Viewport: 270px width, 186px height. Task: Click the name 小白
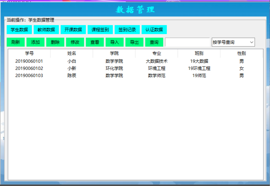point(72,61)
